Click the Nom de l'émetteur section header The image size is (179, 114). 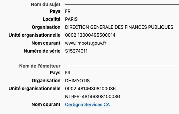pos(40,66)
